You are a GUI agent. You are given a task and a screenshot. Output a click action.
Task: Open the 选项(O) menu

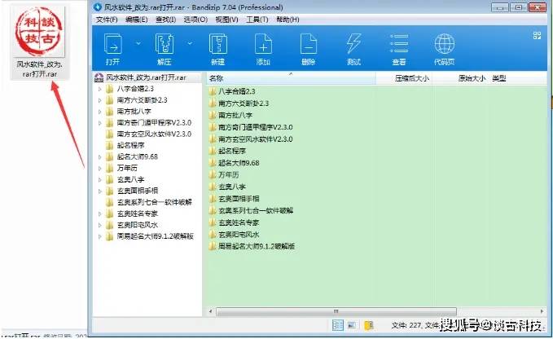pos(195,20)
